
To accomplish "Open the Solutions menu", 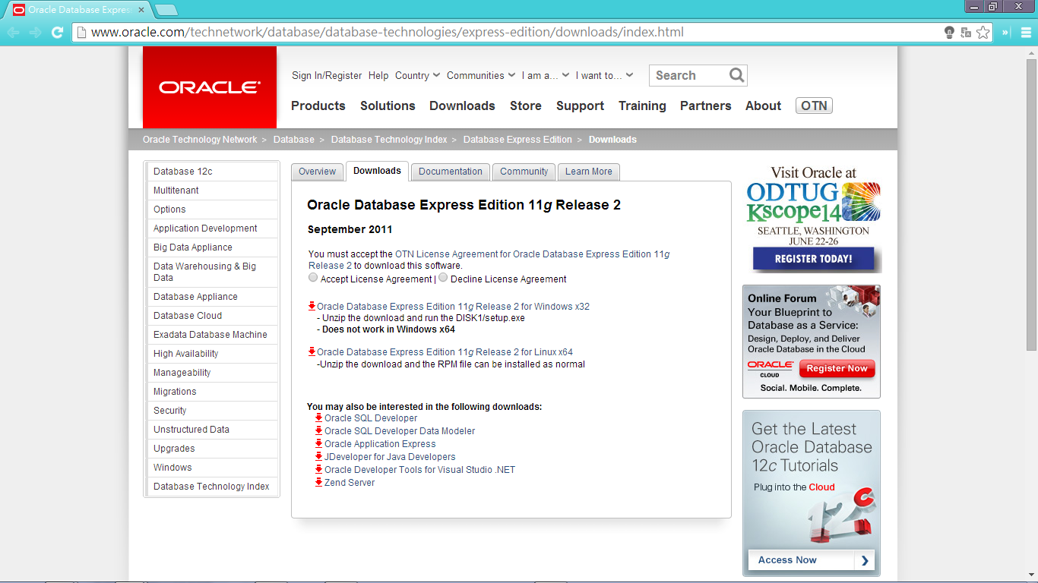I will coord(388,106).
